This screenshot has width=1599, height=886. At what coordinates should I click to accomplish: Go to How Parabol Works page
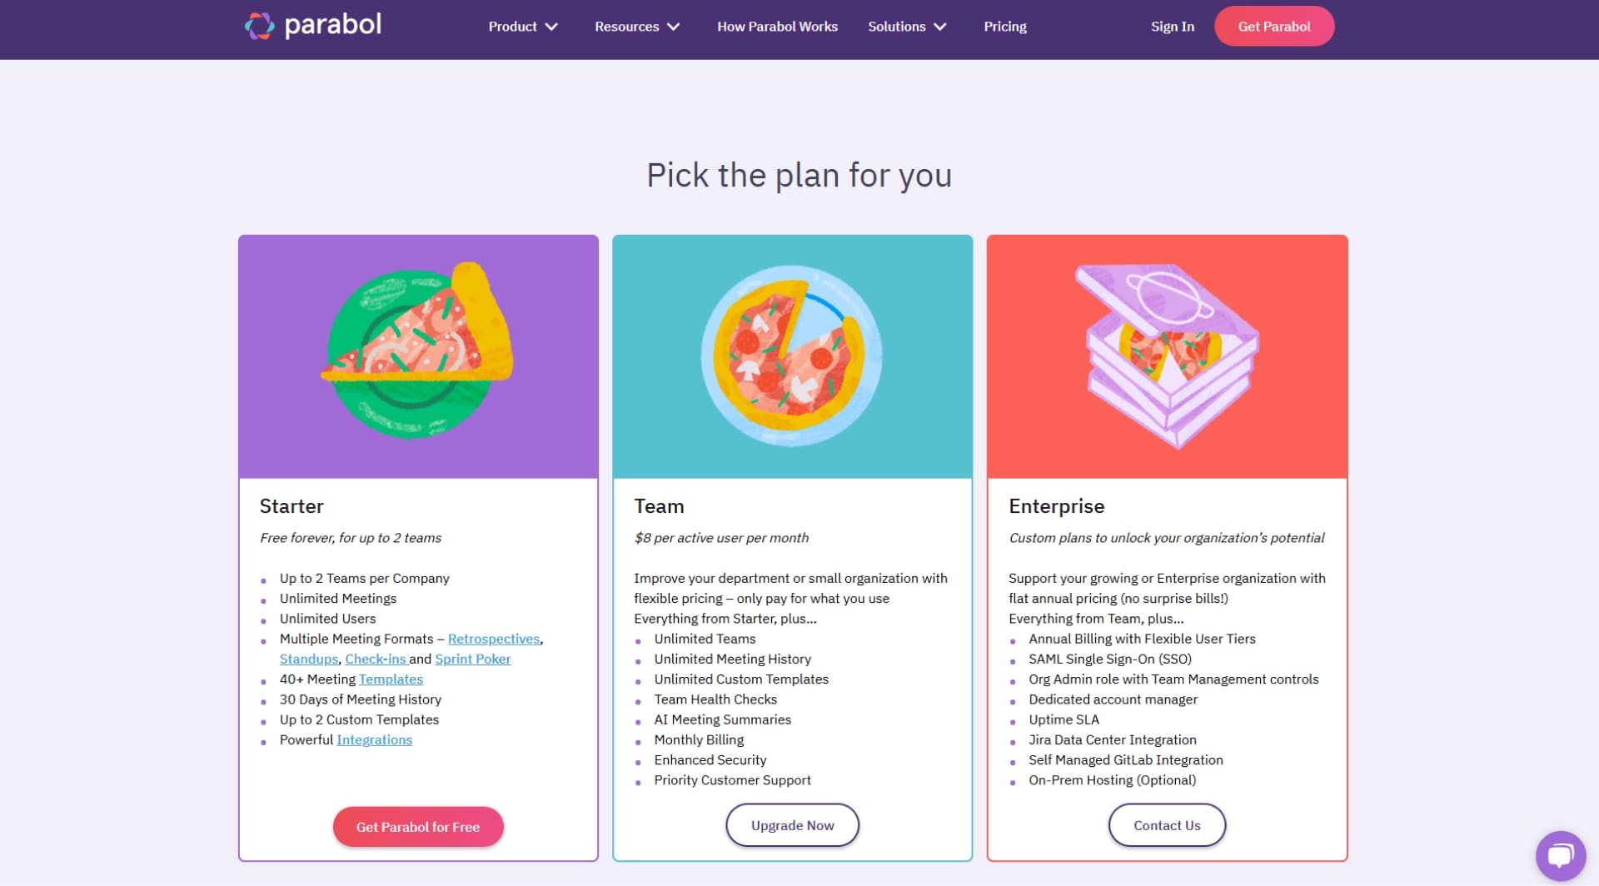point(777,27)
